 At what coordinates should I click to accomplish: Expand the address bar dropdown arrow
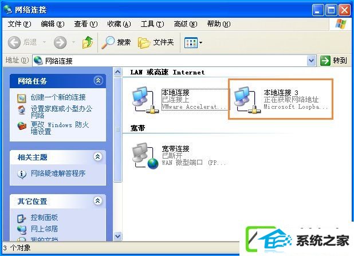coord(312,61)
